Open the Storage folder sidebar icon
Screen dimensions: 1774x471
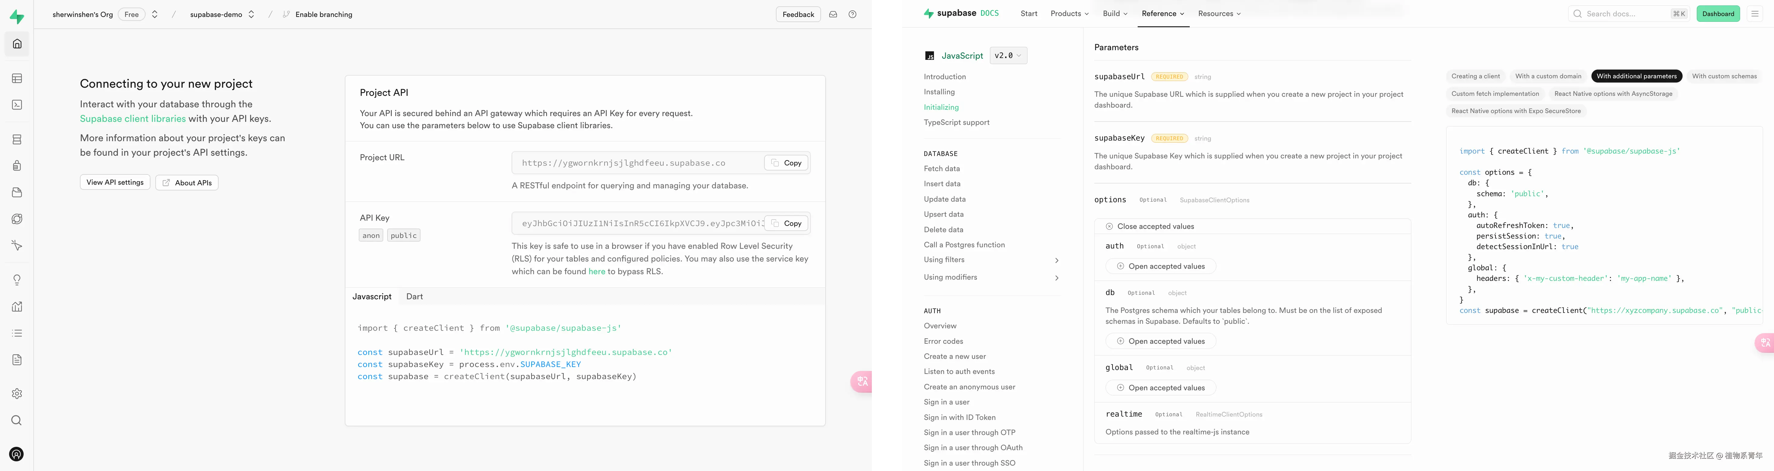click(17, 193)
